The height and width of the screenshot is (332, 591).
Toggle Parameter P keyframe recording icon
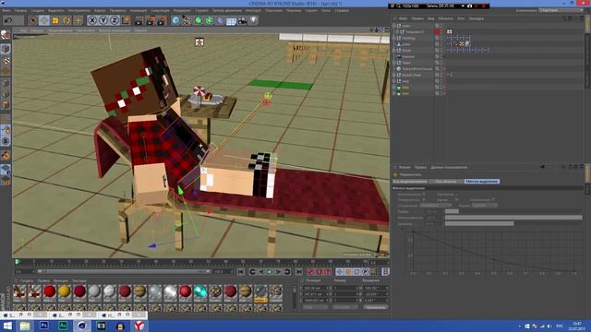pos(366,271)
